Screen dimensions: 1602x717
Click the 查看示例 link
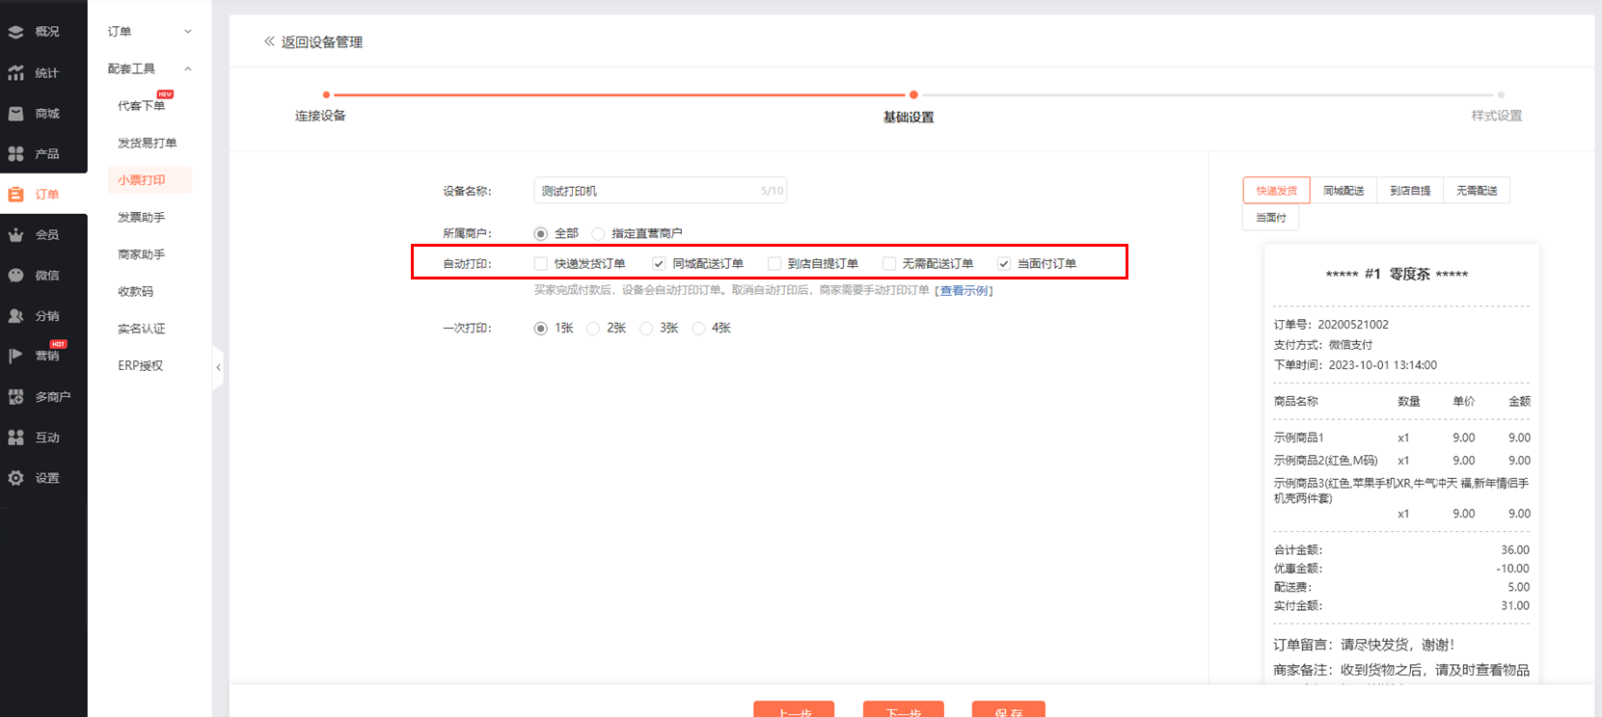964,291
